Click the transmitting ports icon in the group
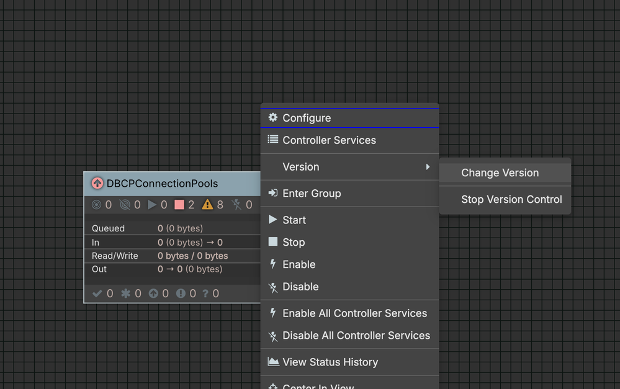Viewport: 620px width, 389px height. pos(96,204)
